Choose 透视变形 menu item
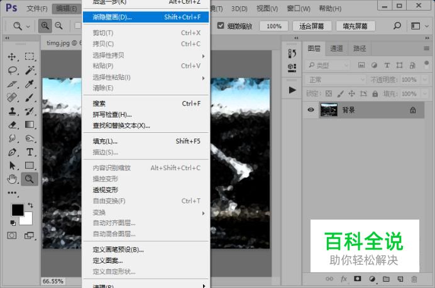This screenshot has height=288, width=435. (x=146, y=190)
